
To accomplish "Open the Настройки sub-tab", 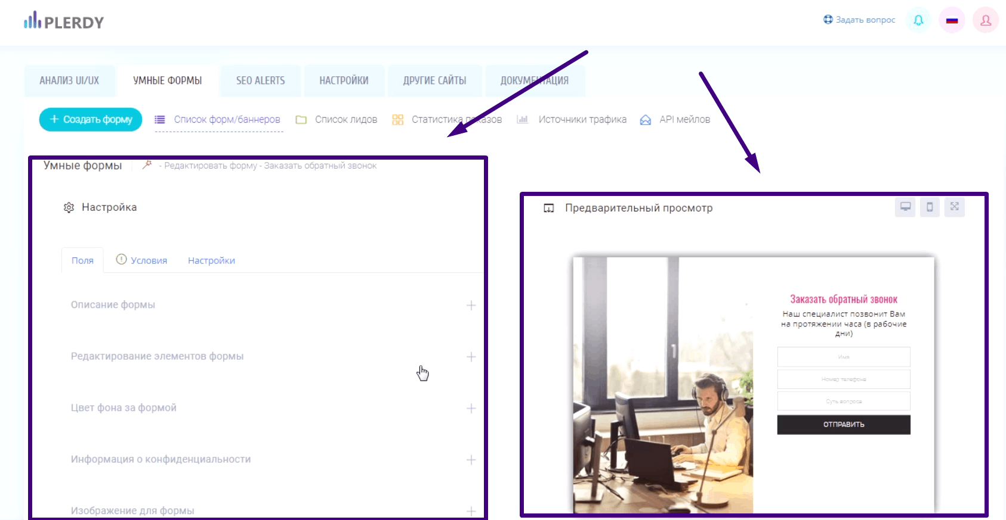I will click(211, 260).
